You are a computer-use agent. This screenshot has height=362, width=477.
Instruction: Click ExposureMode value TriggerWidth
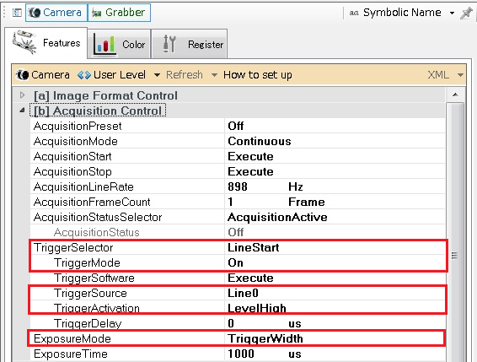click(x=265, y=339)
